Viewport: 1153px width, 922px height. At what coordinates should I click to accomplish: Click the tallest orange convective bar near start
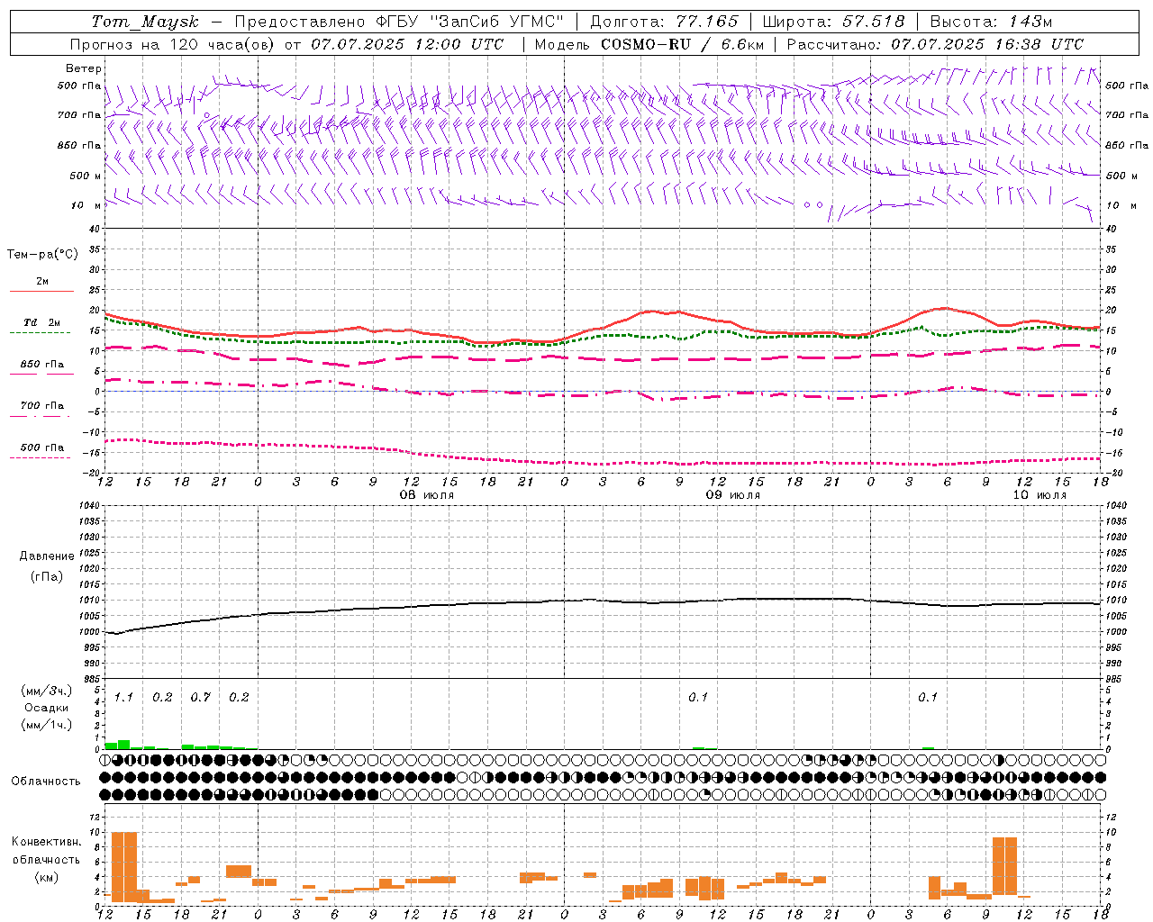[x=124, y=866]
